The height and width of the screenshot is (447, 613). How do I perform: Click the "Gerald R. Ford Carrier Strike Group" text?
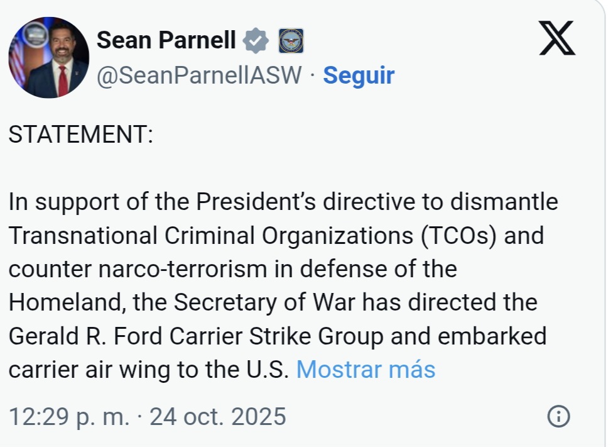coord(195,336)
